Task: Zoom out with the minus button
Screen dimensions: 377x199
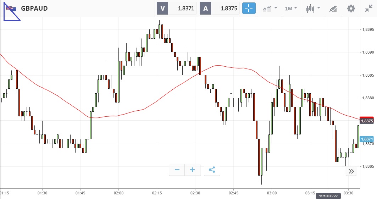Action: pyautogui.click(x=177, y=170)
